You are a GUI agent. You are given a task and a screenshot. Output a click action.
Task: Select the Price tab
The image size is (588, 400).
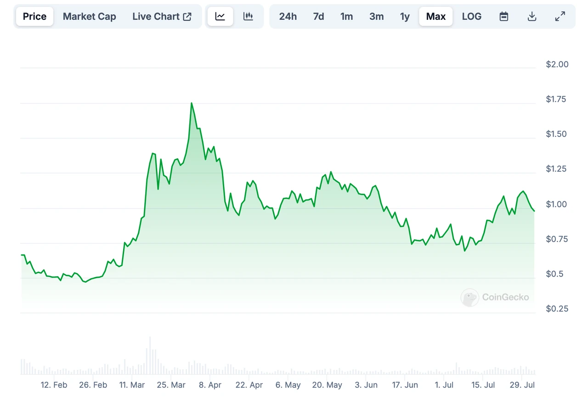click(34, 17)
